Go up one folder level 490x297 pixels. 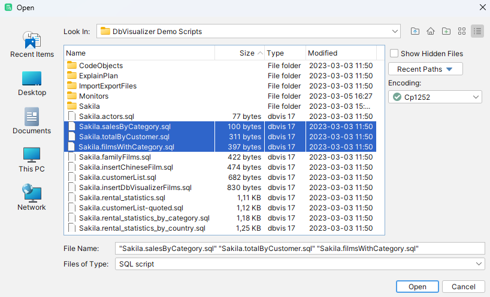tap(415, 31)
